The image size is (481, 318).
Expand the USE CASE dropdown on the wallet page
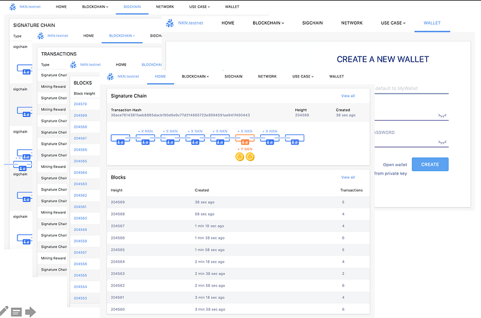(393, 23)
